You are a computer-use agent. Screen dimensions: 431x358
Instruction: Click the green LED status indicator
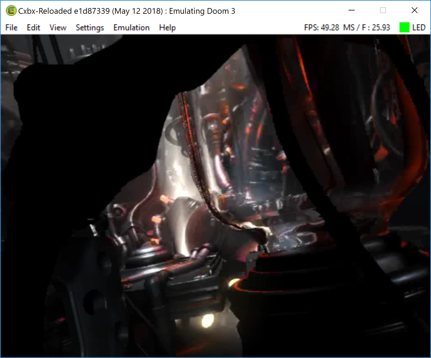(404, 28)
